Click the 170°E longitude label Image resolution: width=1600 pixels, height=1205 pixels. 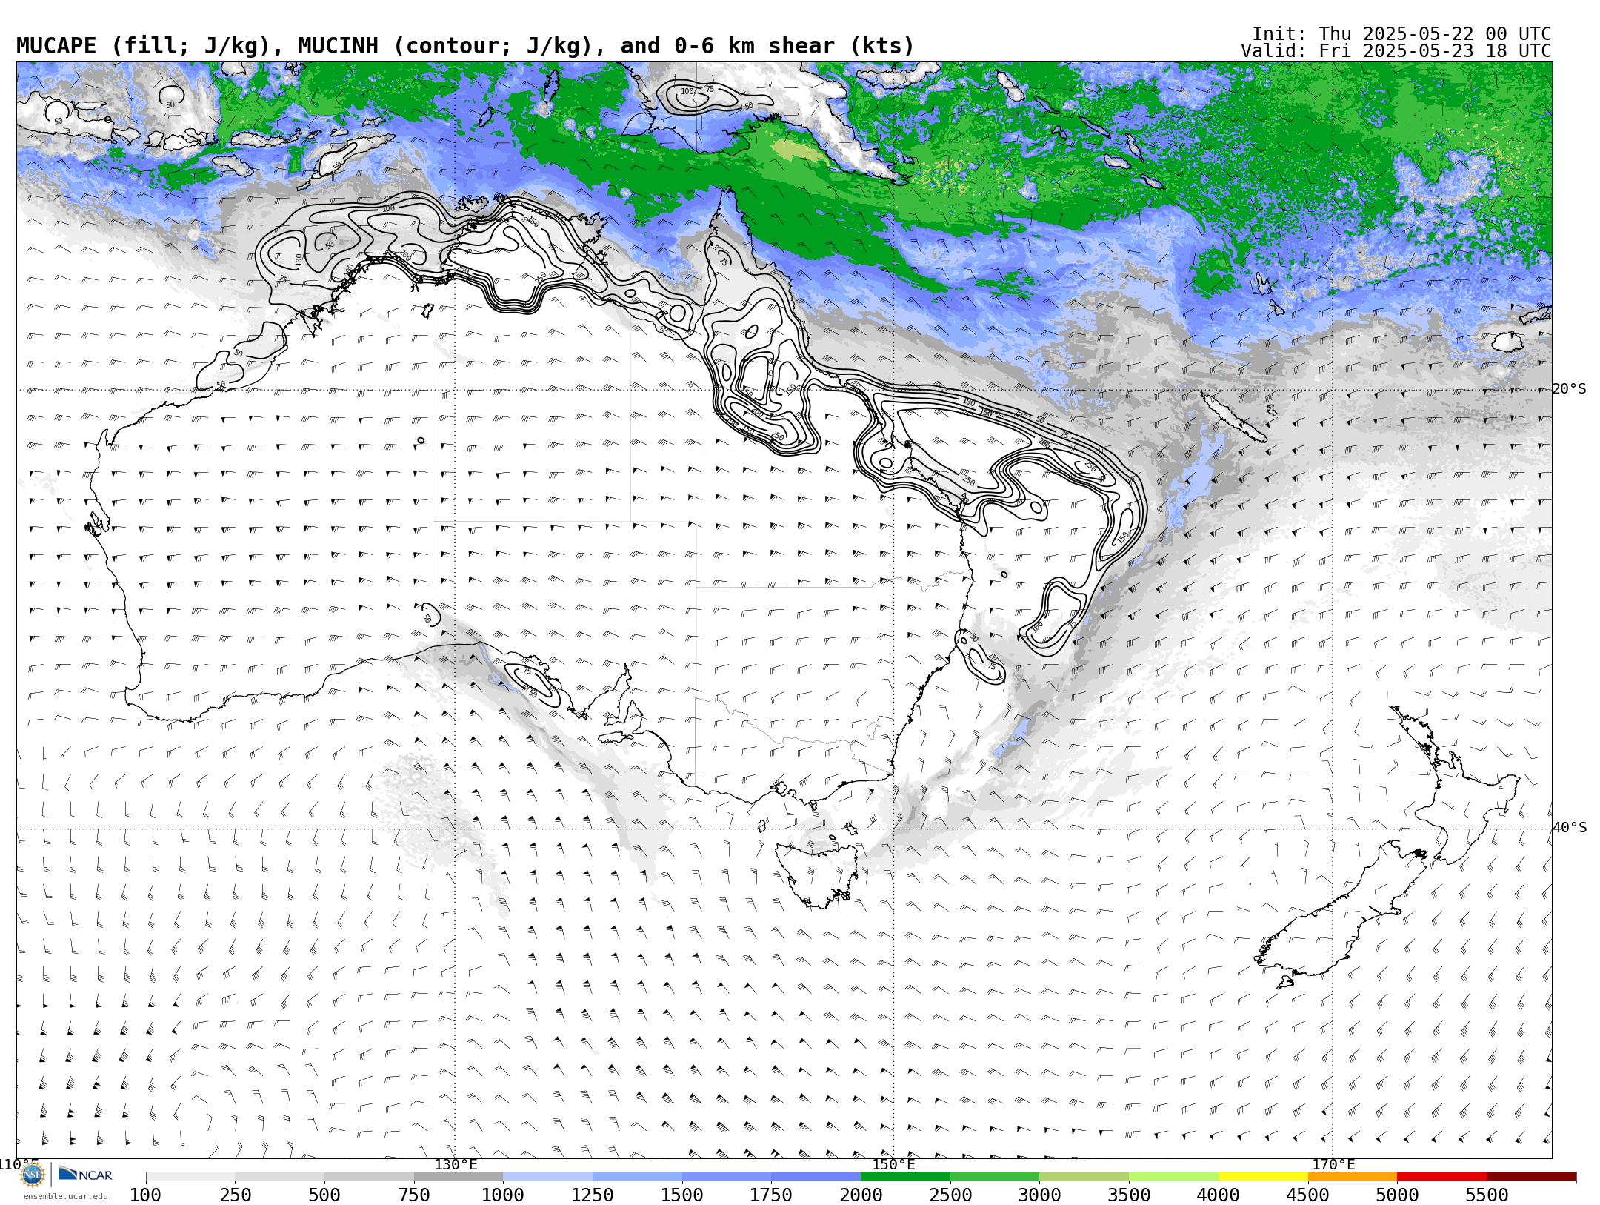[1333, 1164]
